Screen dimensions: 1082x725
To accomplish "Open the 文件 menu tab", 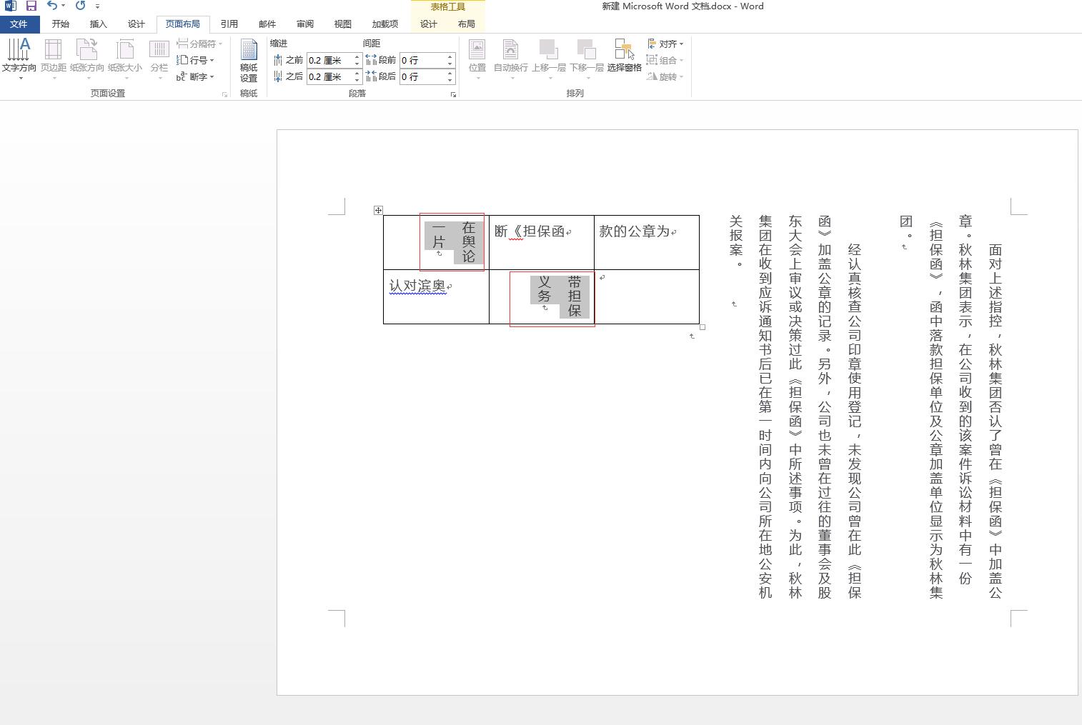I will 19,24.
